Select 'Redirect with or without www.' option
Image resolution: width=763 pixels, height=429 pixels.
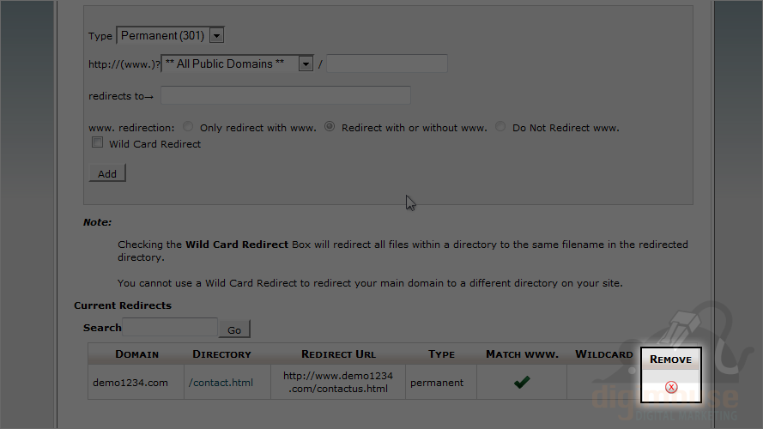click(x=330, y=127)
